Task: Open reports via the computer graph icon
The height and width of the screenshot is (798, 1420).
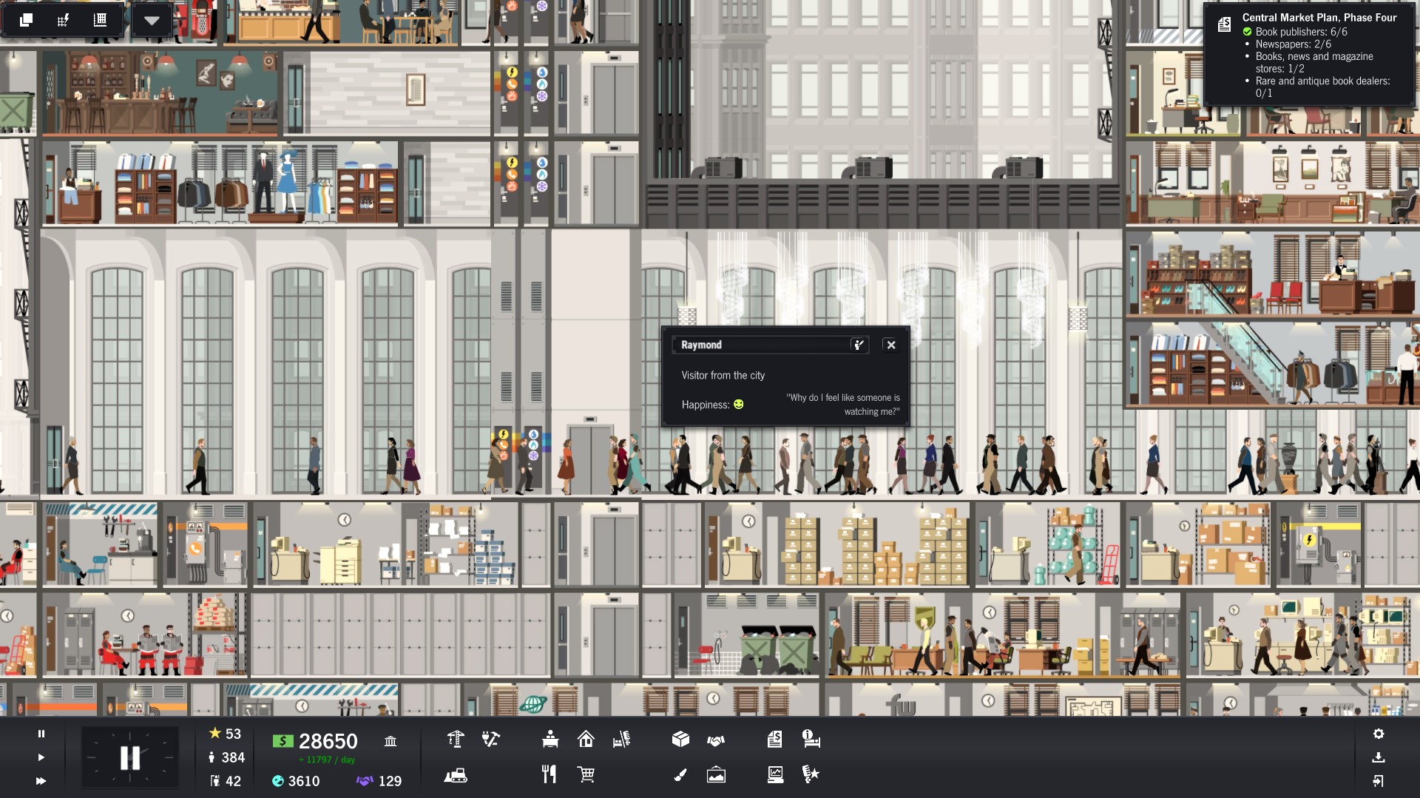Action: [x=775, y=774]
